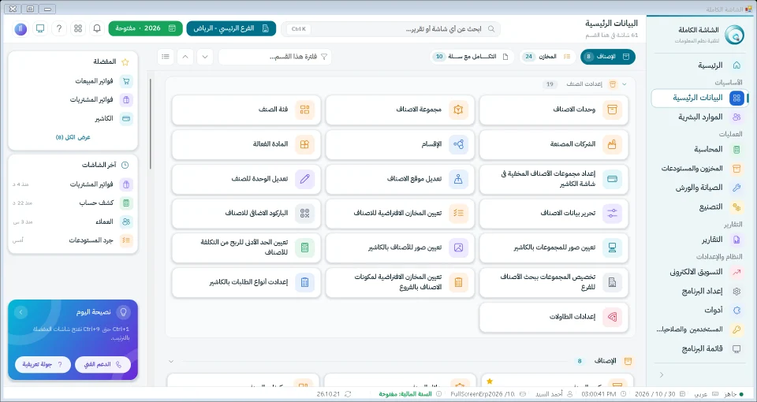Open المحاسبة in the sidebar

[700, 150]
